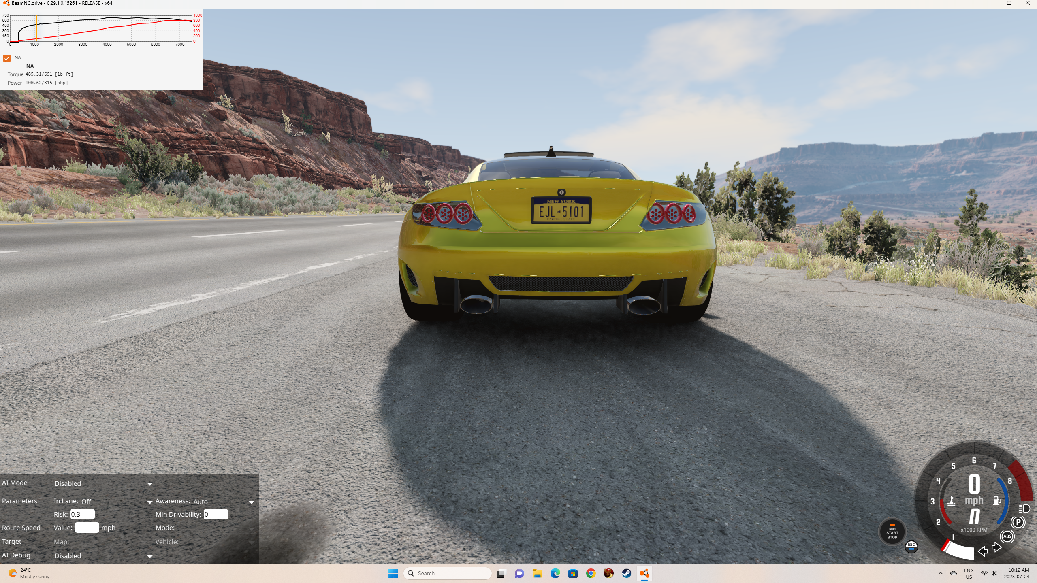Click the ABS indicator icon
This screenshot has height=583, width=1037.
[1007, 536]
